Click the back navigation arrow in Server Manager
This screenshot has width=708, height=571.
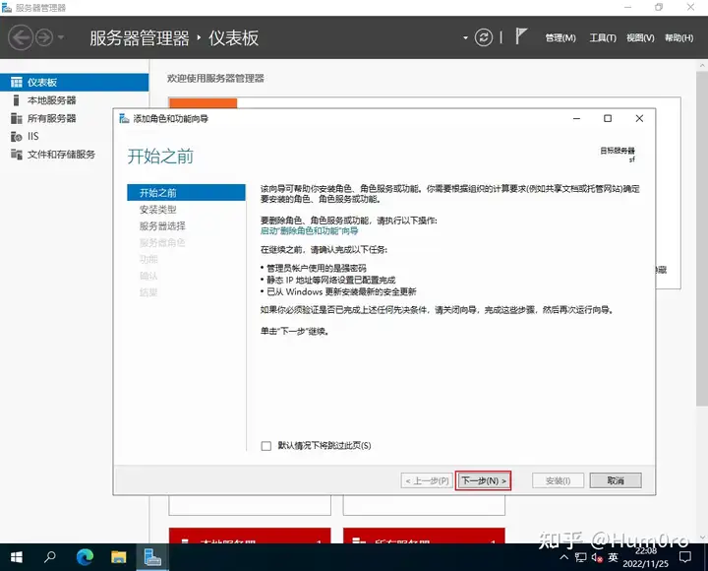21,37
